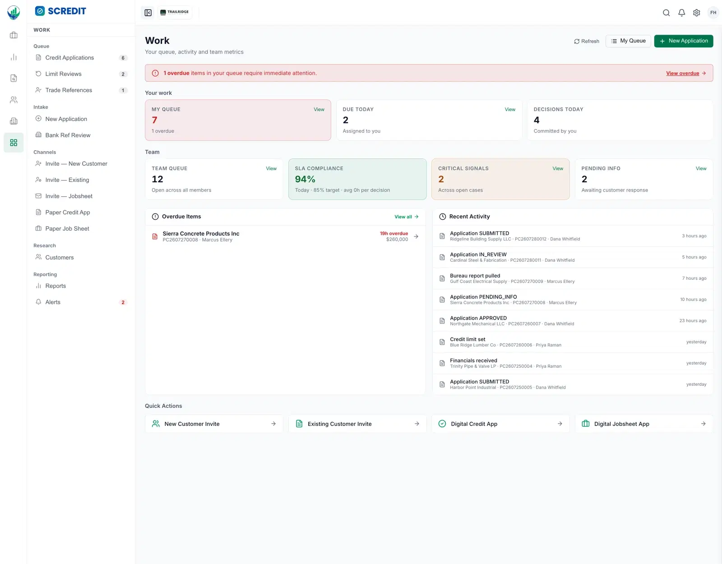This screenshot has width=722, height=564.
Task: Open the building icon in left rail
Action: click(x=14, y=121)
